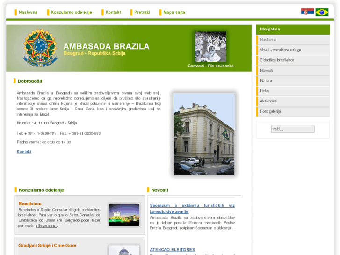Open the Brasileiros heading link
This screenshot has width=340, height=255.
click(30, 204)
